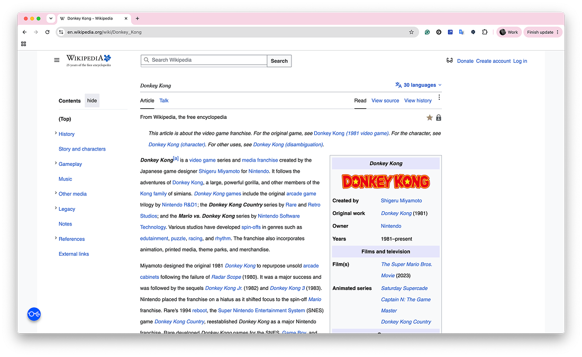Open the Google Translate extension icon
Viewport: 582px width, 357px height.
461,32
